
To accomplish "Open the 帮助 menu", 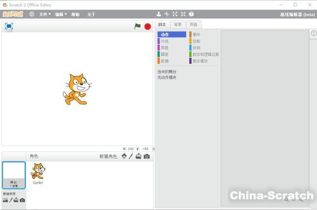I will (x=75, y=14).
